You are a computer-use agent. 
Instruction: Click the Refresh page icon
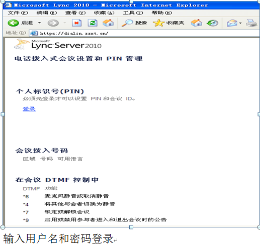[93, 23]
